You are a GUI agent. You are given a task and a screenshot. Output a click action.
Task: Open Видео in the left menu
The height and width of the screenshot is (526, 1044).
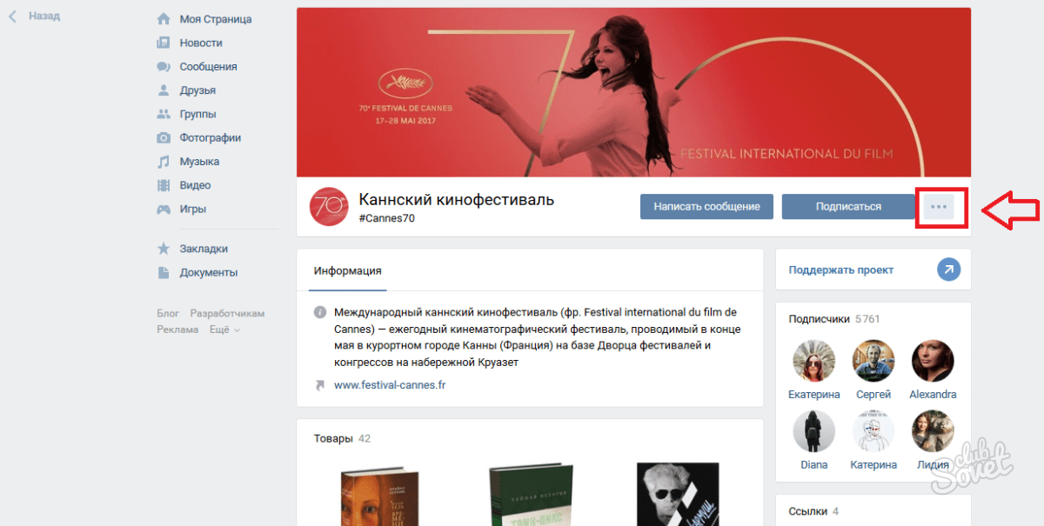click(195, 185)
